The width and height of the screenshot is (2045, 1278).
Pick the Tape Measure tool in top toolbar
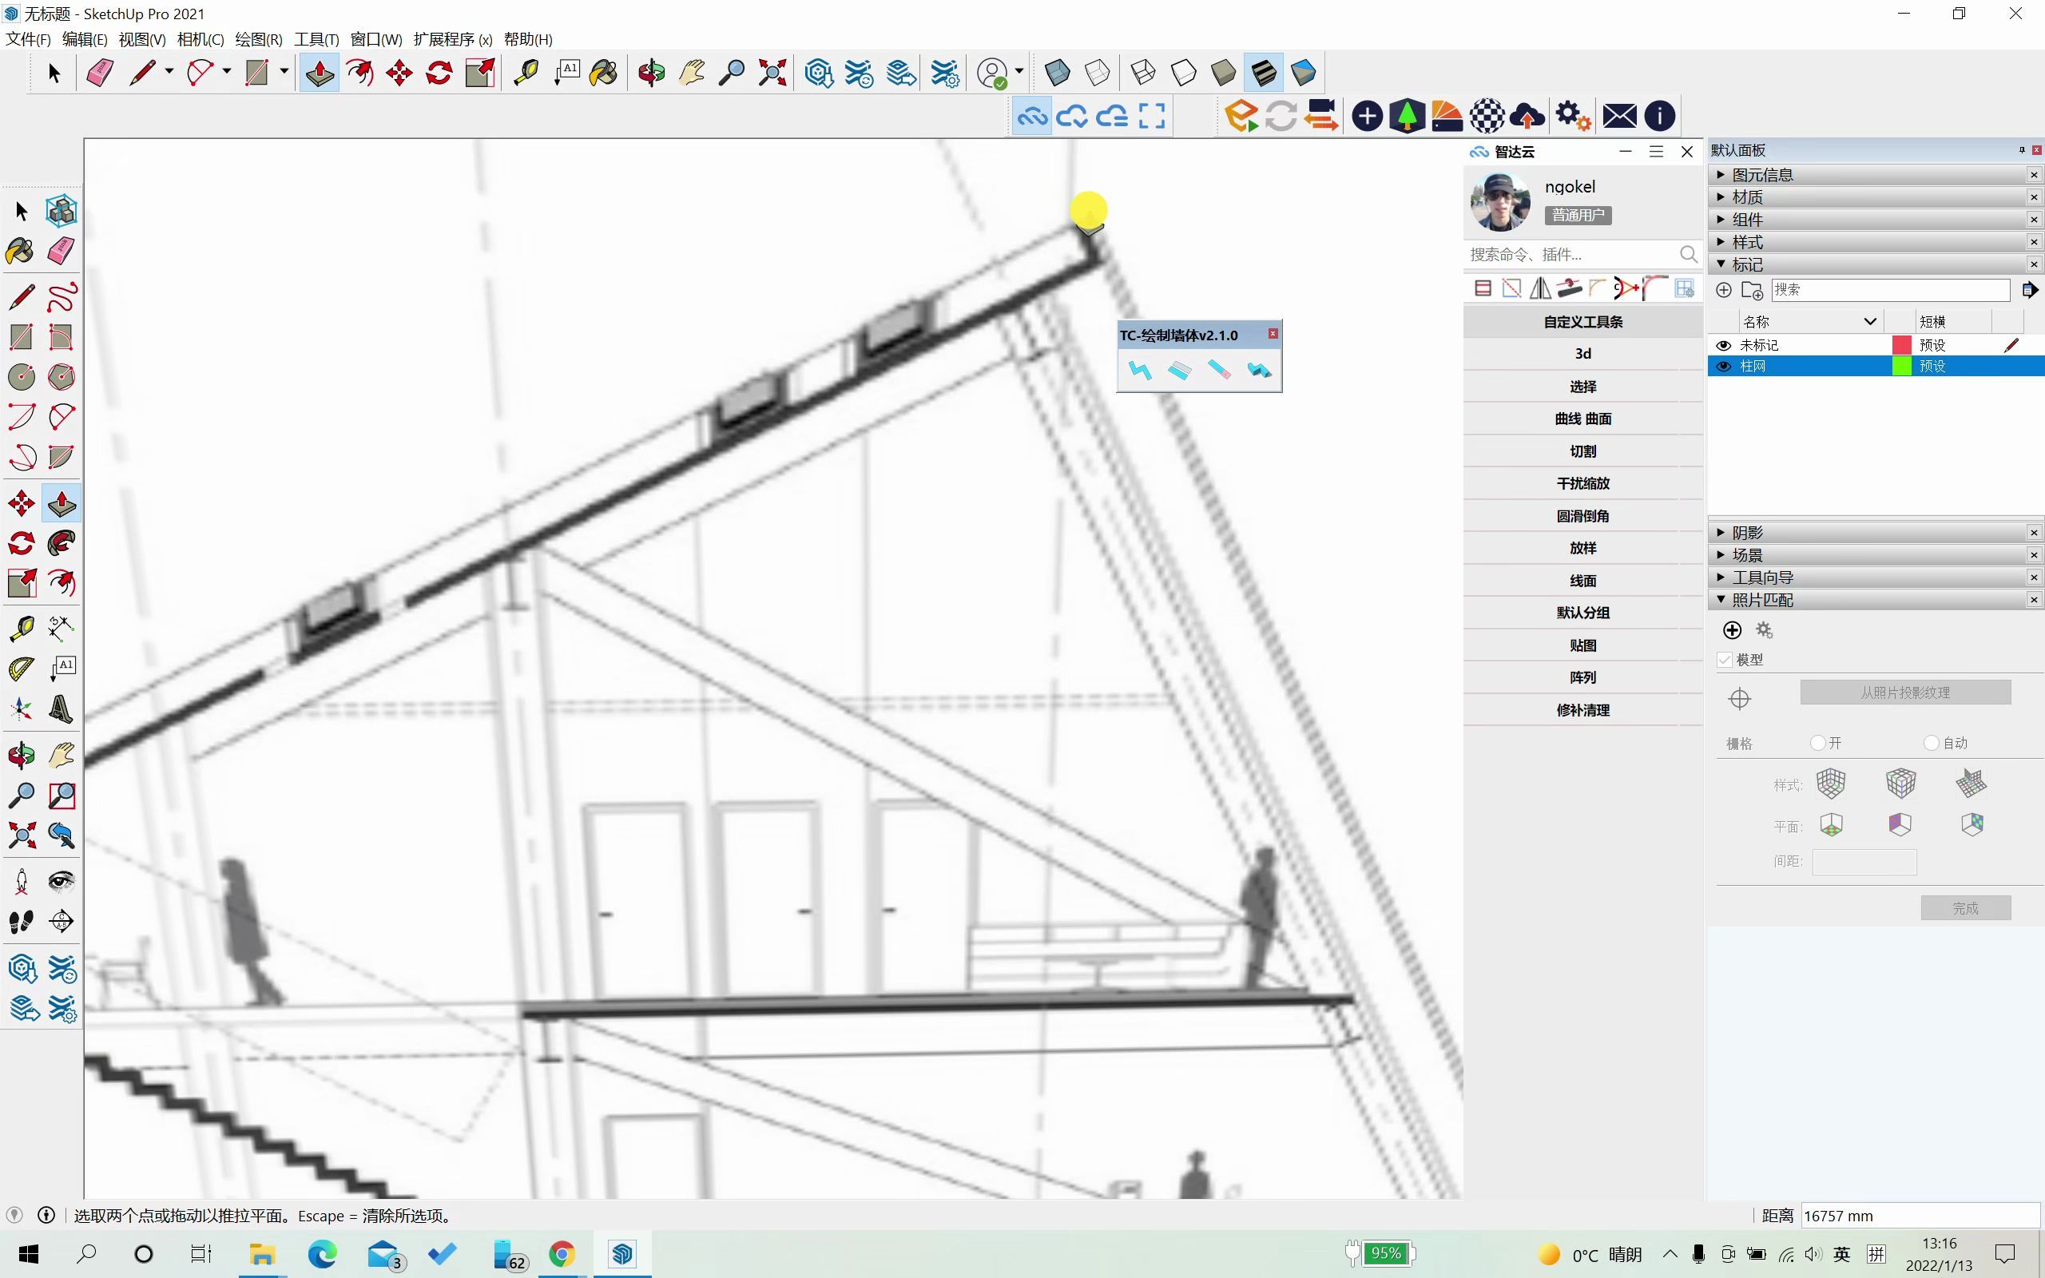point(526,73)
